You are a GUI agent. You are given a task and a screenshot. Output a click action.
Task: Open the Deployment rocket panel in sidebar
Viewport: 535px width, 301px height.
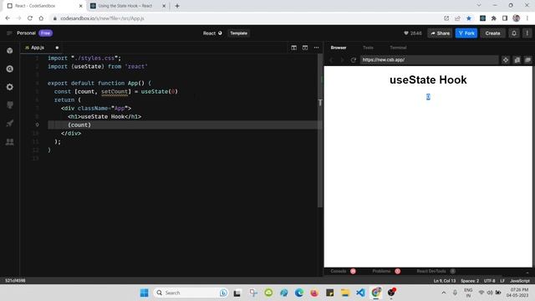(x=9, y=123)
